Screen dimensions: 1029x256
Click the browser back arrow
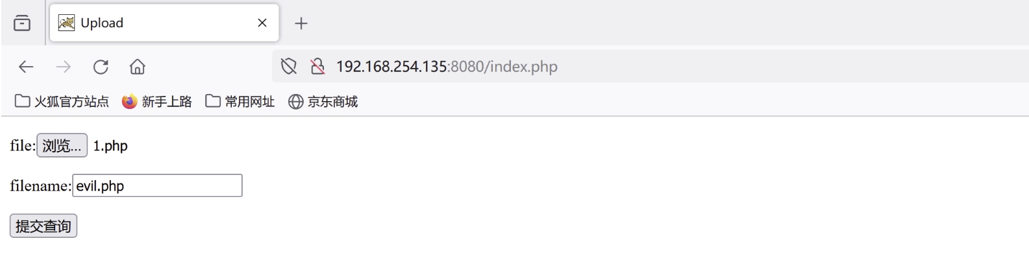(x=26, y=67)
